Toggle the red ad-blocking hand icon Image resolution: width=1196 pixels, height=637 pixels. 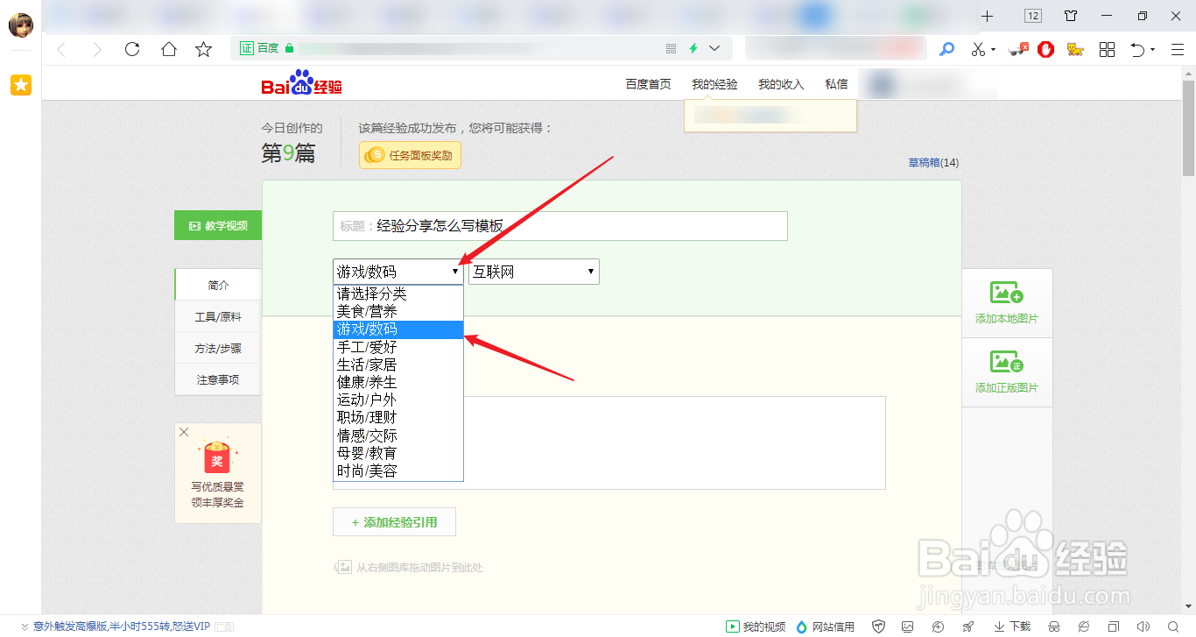coord(1045,49)
